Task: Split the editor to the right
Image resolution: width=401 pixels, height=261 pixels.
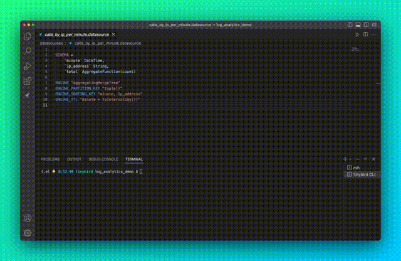Action: (365, 35)
